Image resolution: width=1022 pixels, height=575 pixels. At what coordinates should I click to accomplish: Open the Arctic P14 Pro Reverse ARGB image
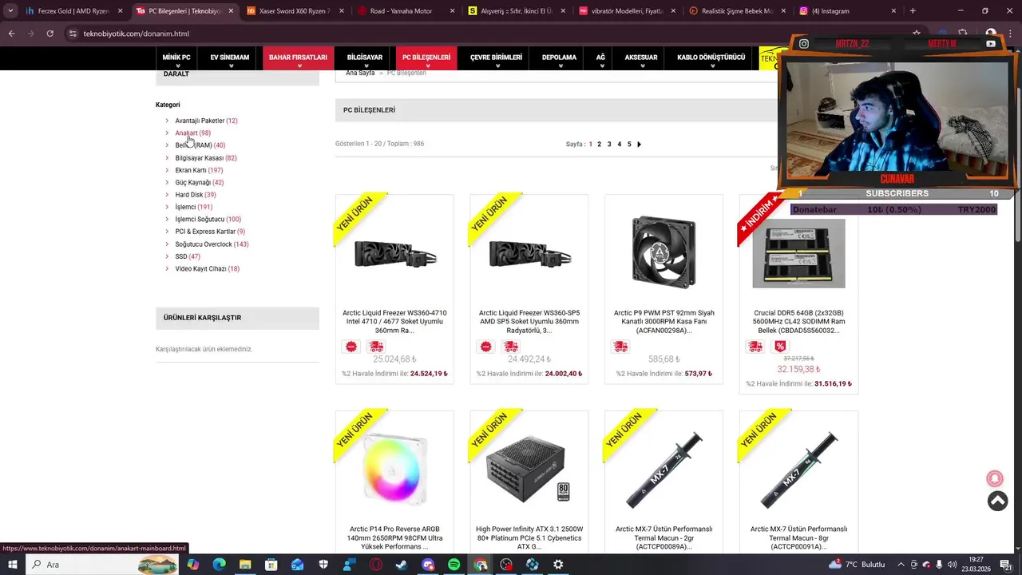pos(394,469)
